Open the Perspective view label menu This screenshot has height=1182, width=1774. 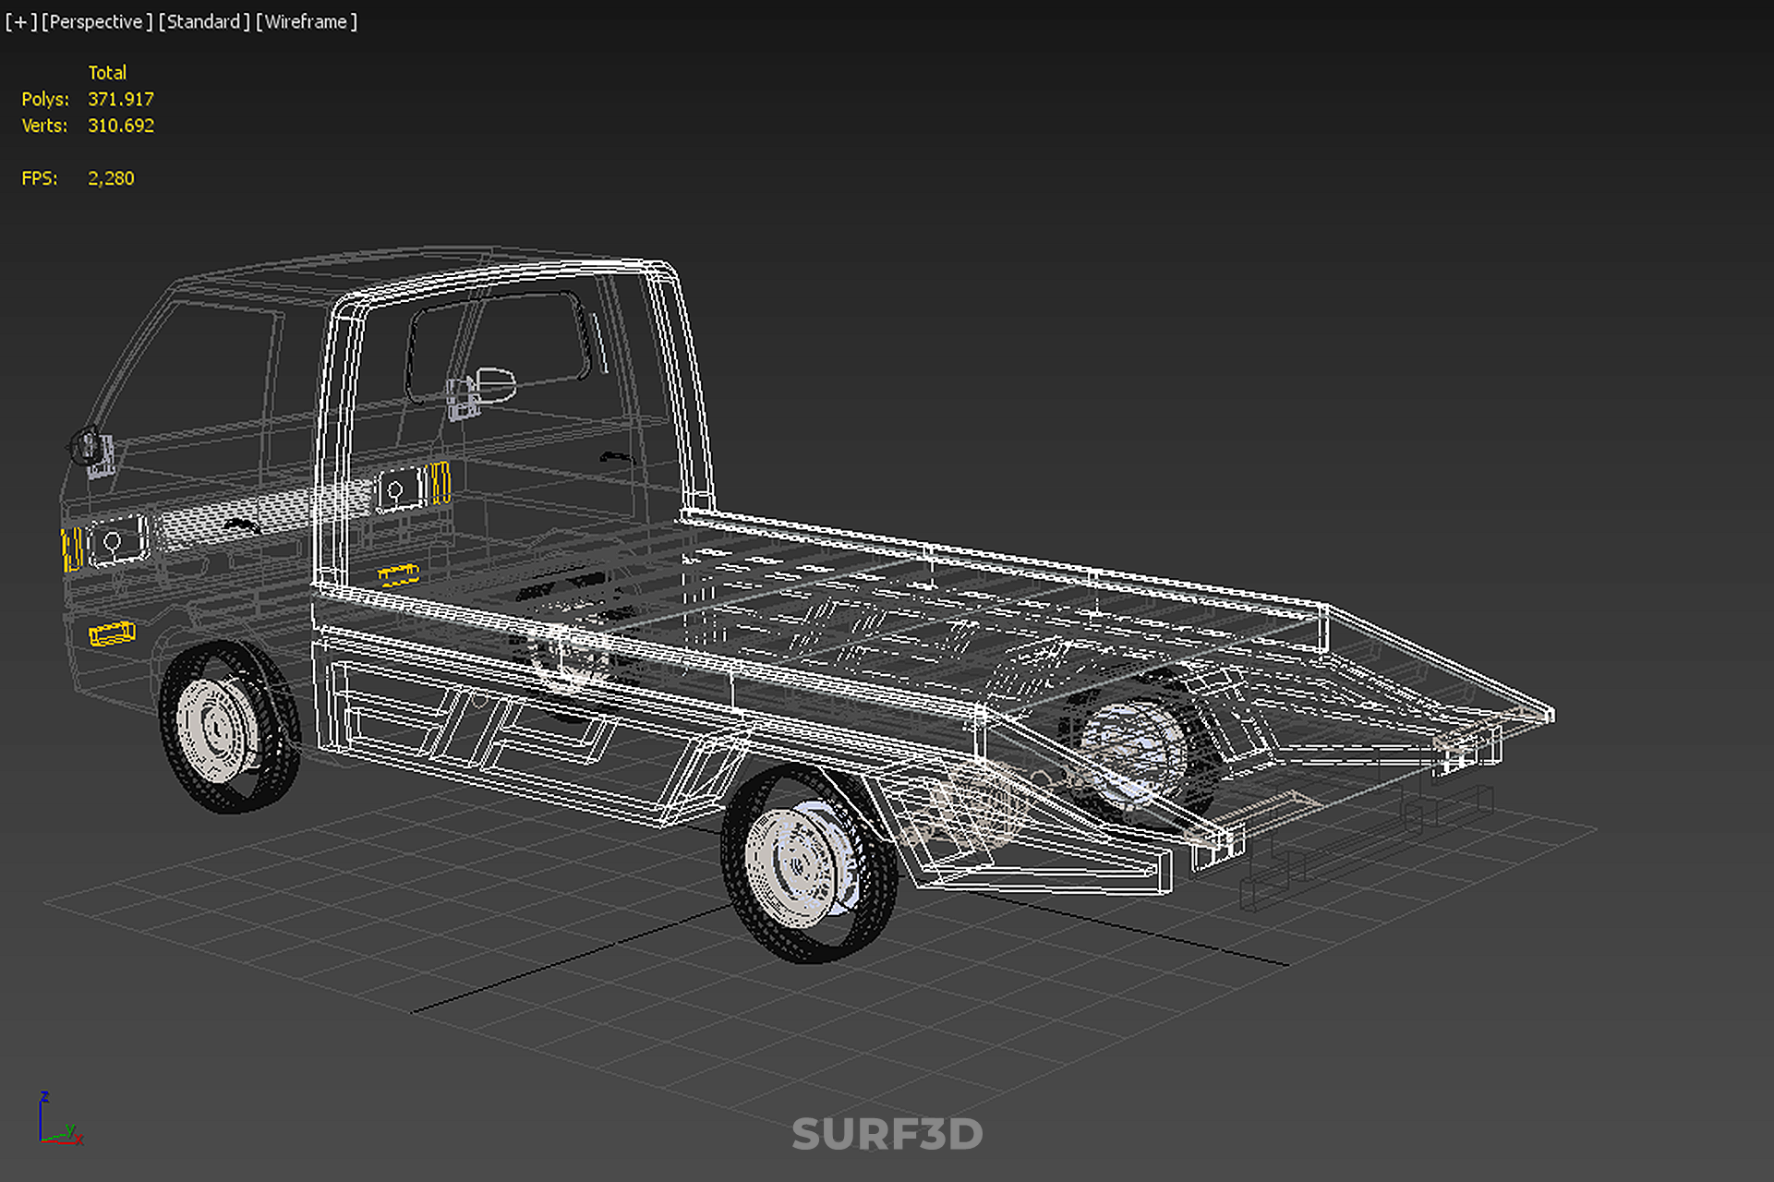(x=96, y=21)
